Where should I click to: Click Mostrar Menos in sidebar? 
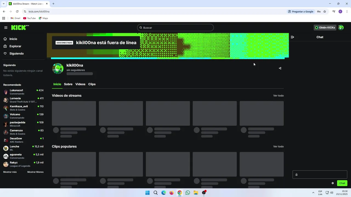pos(35,172)
